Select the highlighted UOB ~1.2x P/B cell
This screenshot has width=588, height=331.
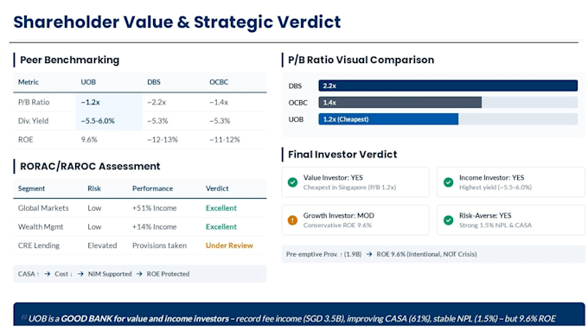[109, 102]
